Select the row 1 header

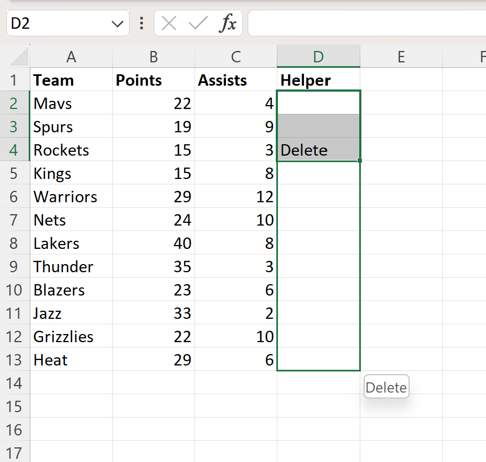pyautogui.click(x=15, y=80)
